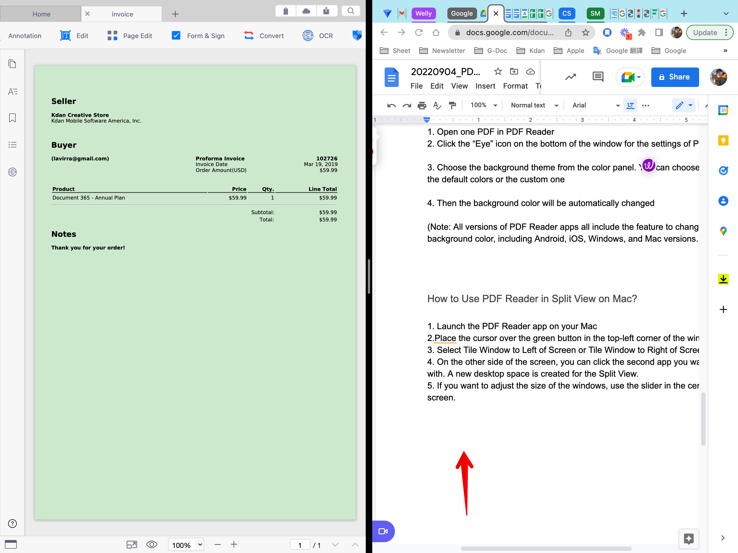Viewport: 738px width, 553px height.
Task: Open the page thumbnails panel in PDF Reader
Action: point(12,64)
